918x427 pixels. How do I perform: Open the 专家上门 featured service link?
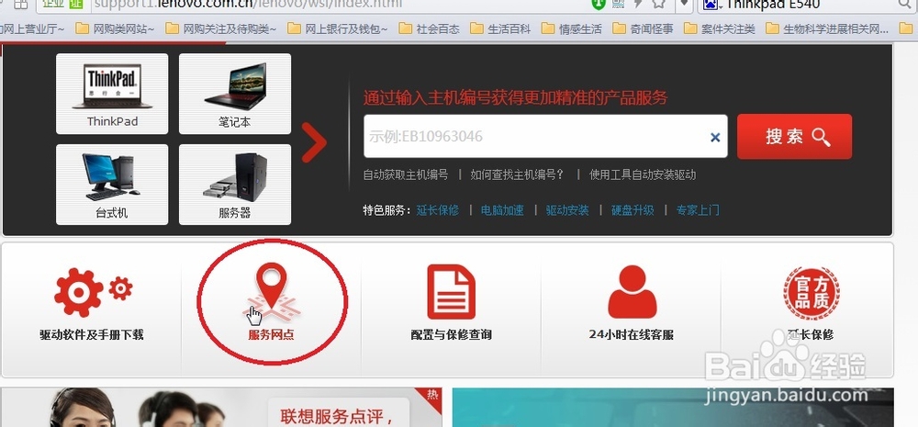(698, 210)
